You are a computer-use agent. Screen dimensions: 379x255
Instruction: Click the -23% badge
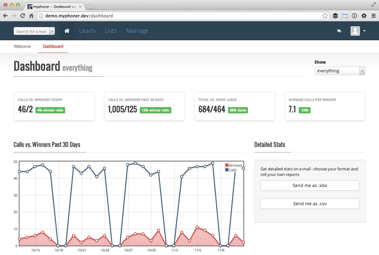305,110
